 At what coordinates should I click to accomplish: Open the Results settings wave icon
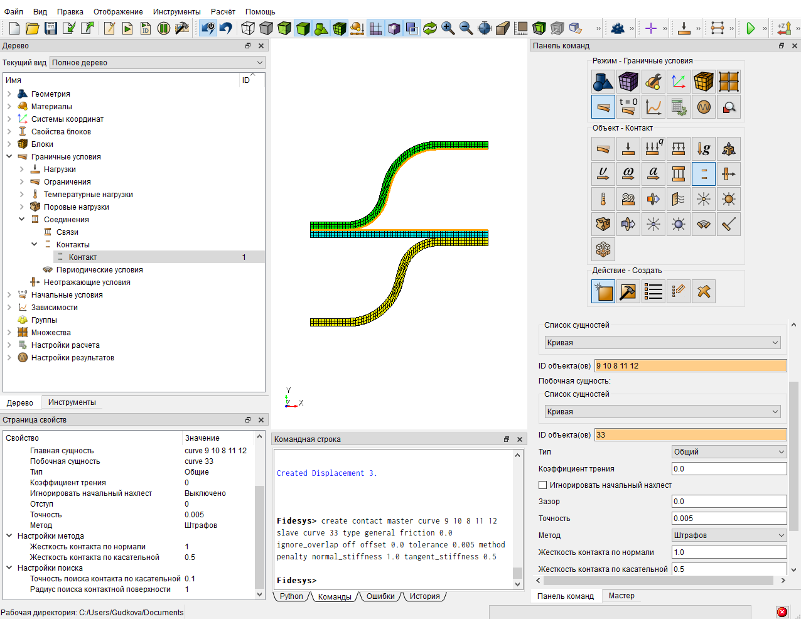click(x=704, y=107)
